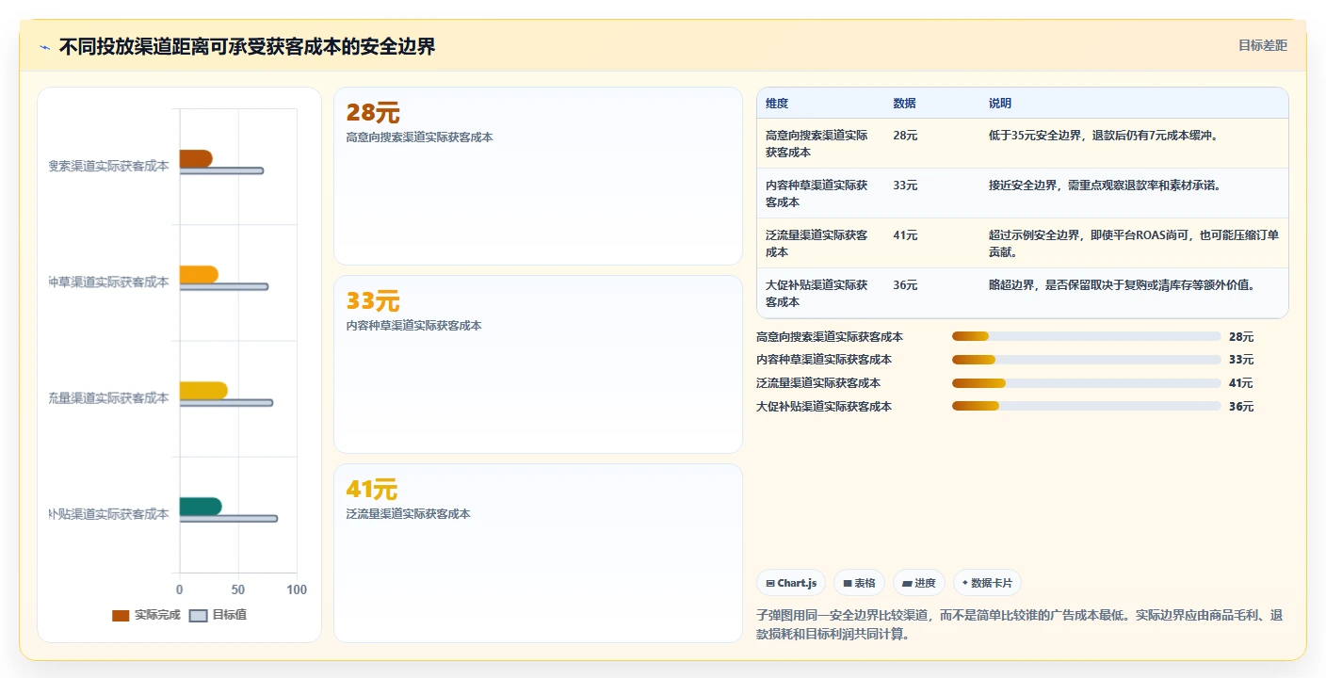Select the 41元 data card
Viewport: 1326px width, 678px height.
coord(538,553)
